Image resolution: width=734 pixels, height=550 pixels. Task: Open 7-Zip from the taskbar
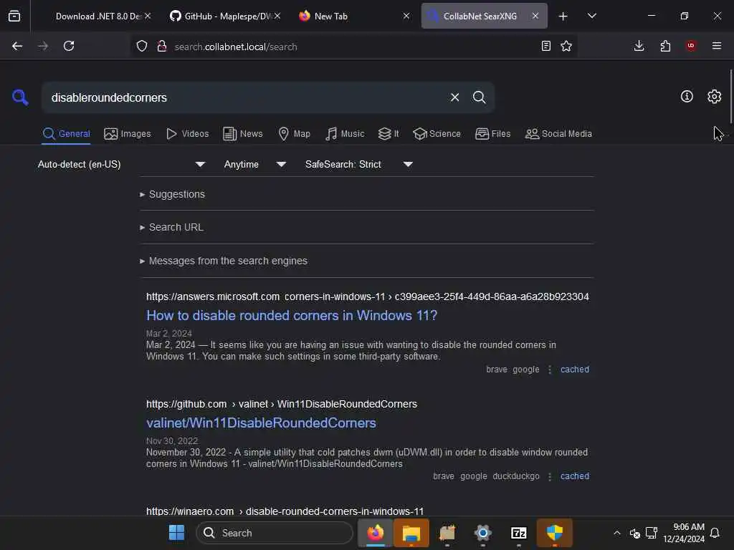click(519, 533)
